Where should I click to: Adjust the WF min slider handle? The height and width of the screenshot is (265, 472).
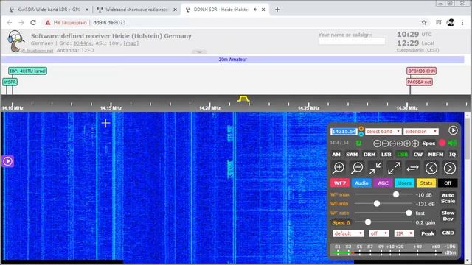[377, 204]
